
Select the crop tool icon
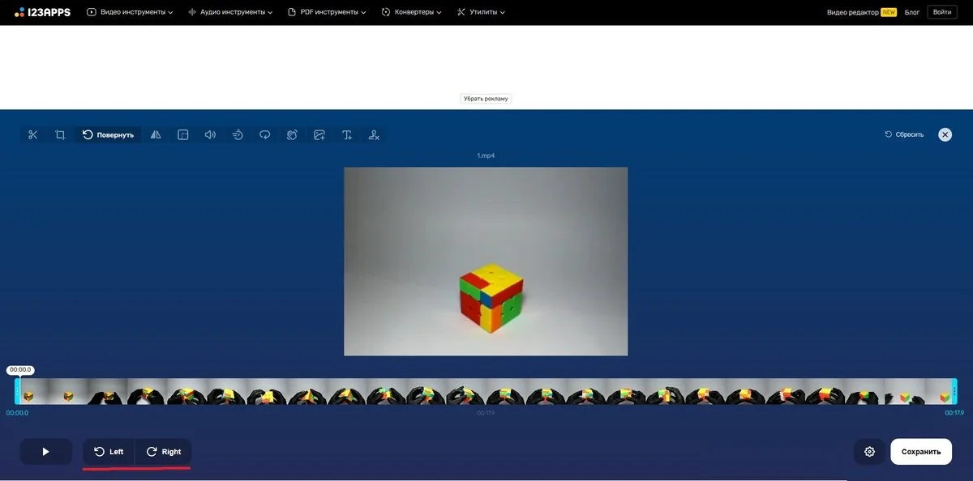click(x=60, y=134)
